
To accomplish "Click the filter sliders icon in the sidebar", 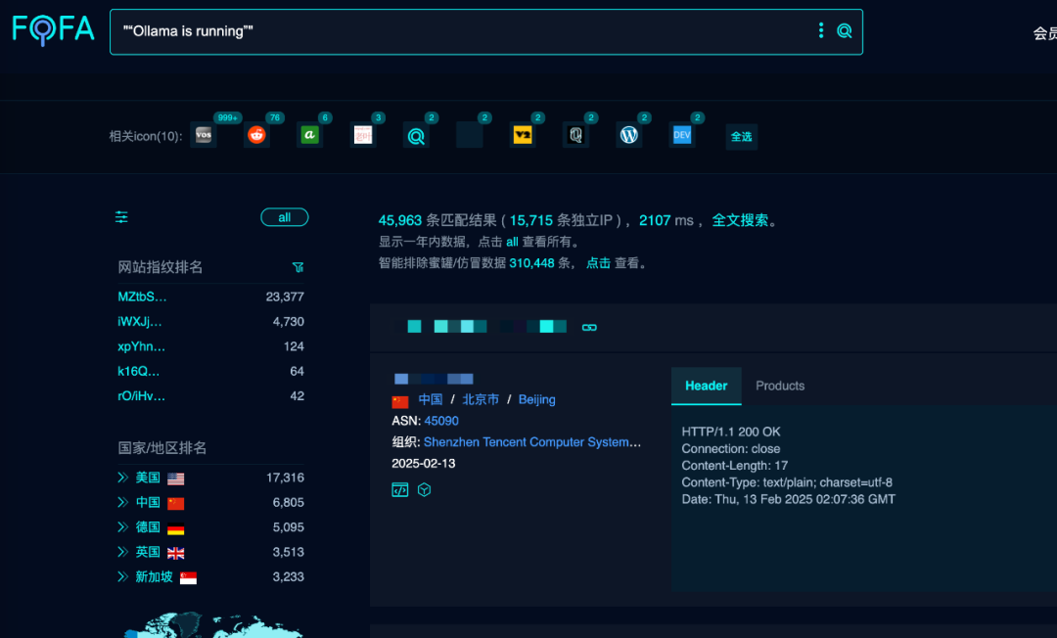I will click(121, 216).
